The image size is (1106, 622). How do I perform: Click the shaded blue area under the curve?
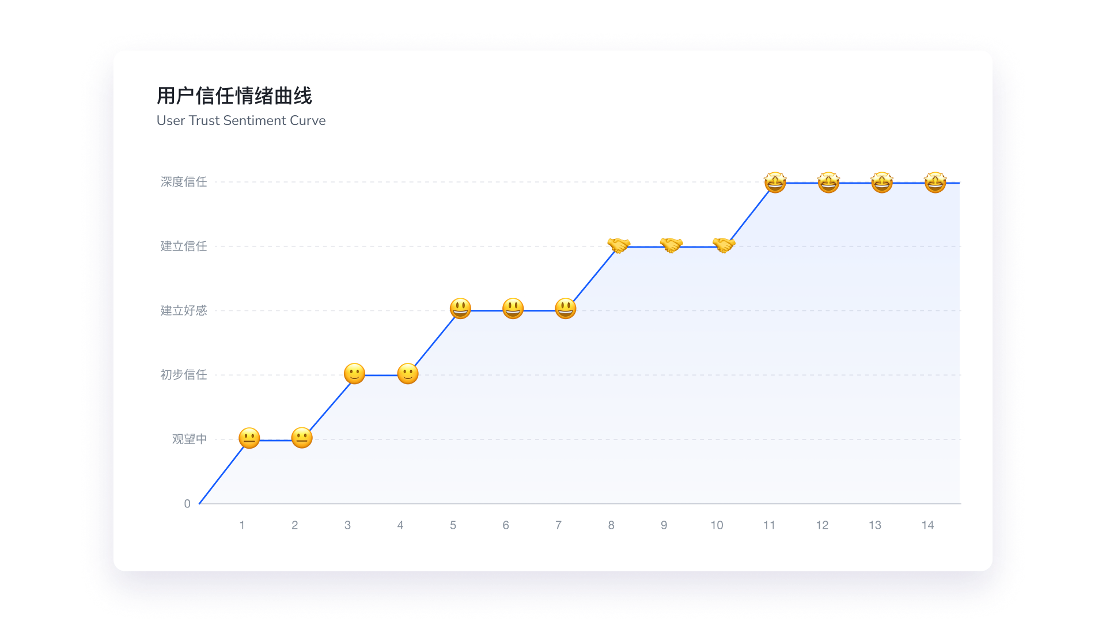pyautogui.click(x=749, y=403)
